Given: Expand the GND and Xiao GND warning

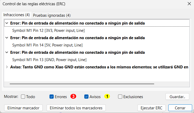Looking at the screenshot, I should [x=7, y=67].
